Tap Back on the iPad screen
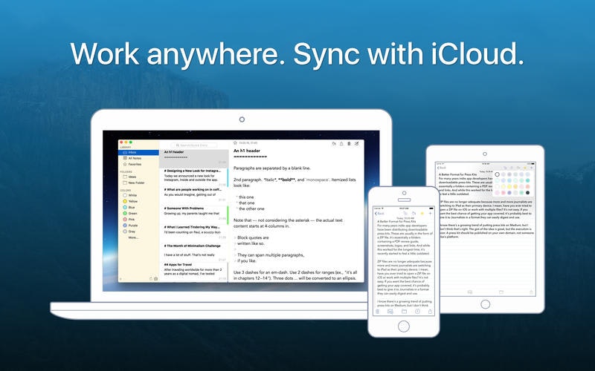This screenshot has width=595, height=371. pos(442,168)
